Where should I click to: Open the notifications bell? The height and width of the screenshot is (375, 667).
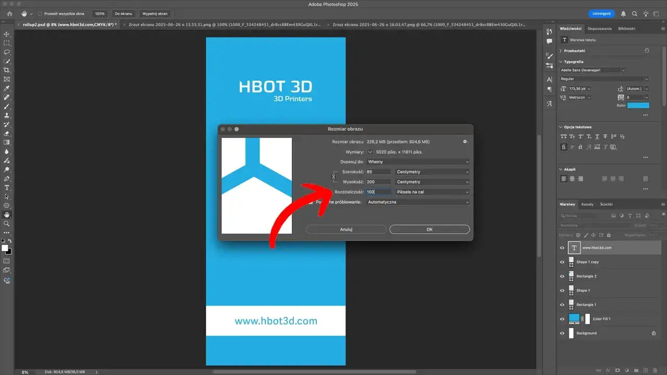(624, 14)
